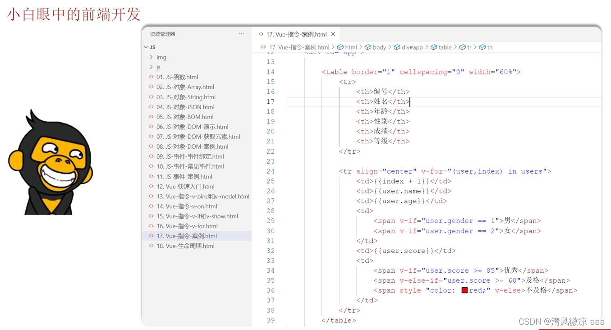Image resolution: width=611 pixels, height=330 pixels.
Task: Expand the img folder
Action: coord(151,57)
